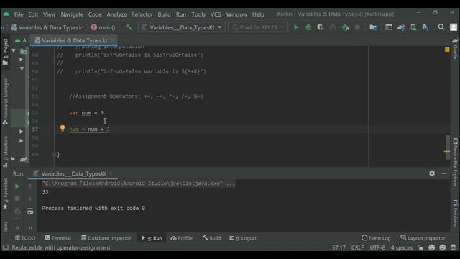
Task: Open the profiler gauge icon in the toolbar
Action: pyautogui.click(x=333, y=27)
